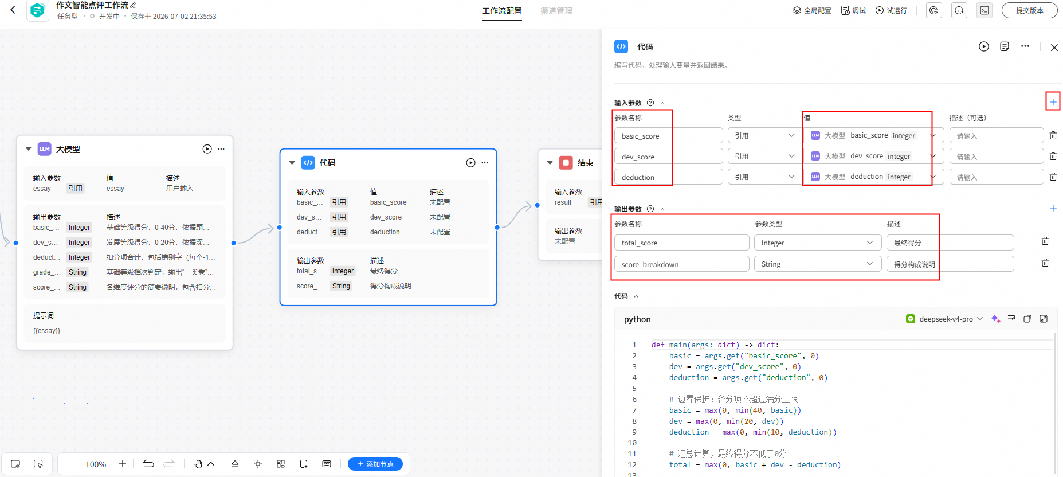Delete the deduction input parameter row
Image resolution: width=1063 pixels, height=477 pixels.
[x=1053, y=177]
